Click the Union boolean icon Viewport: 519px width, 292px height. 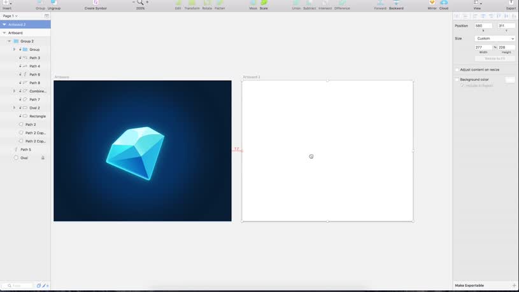pos(296,3)
